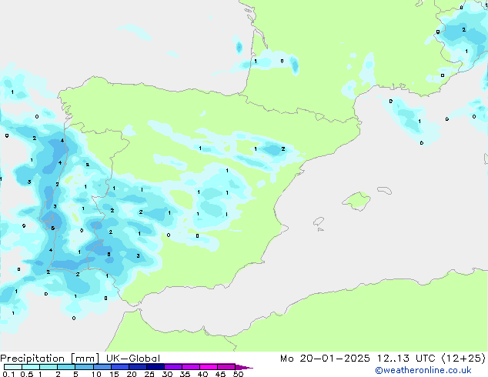Click the "(12+25)" forecast offset text
This screenshot has width=488, height=377.
pos(463,359)
